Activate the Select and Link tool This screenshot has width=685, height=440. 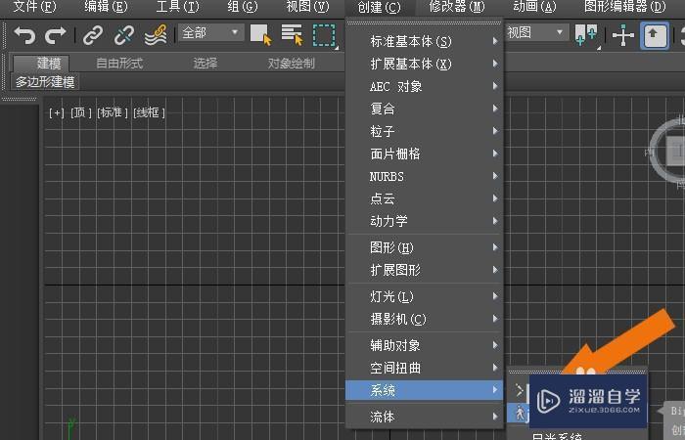93,35
